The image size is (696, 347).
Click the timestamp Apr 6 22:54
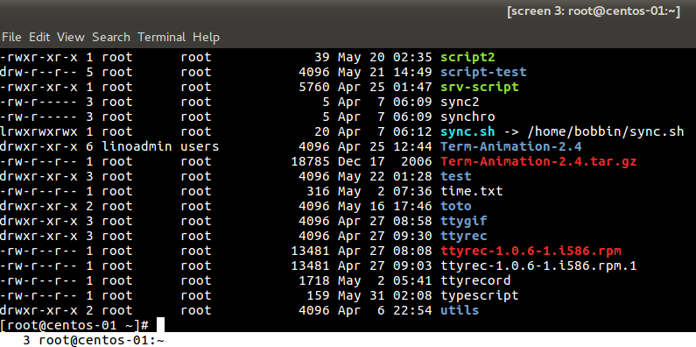pyautogui.click(x=384, y=310)
